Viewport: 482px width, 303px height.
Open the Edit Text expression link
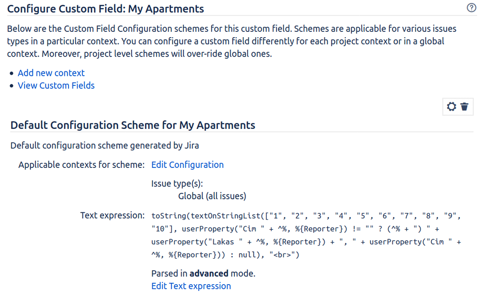pos(191,286)
